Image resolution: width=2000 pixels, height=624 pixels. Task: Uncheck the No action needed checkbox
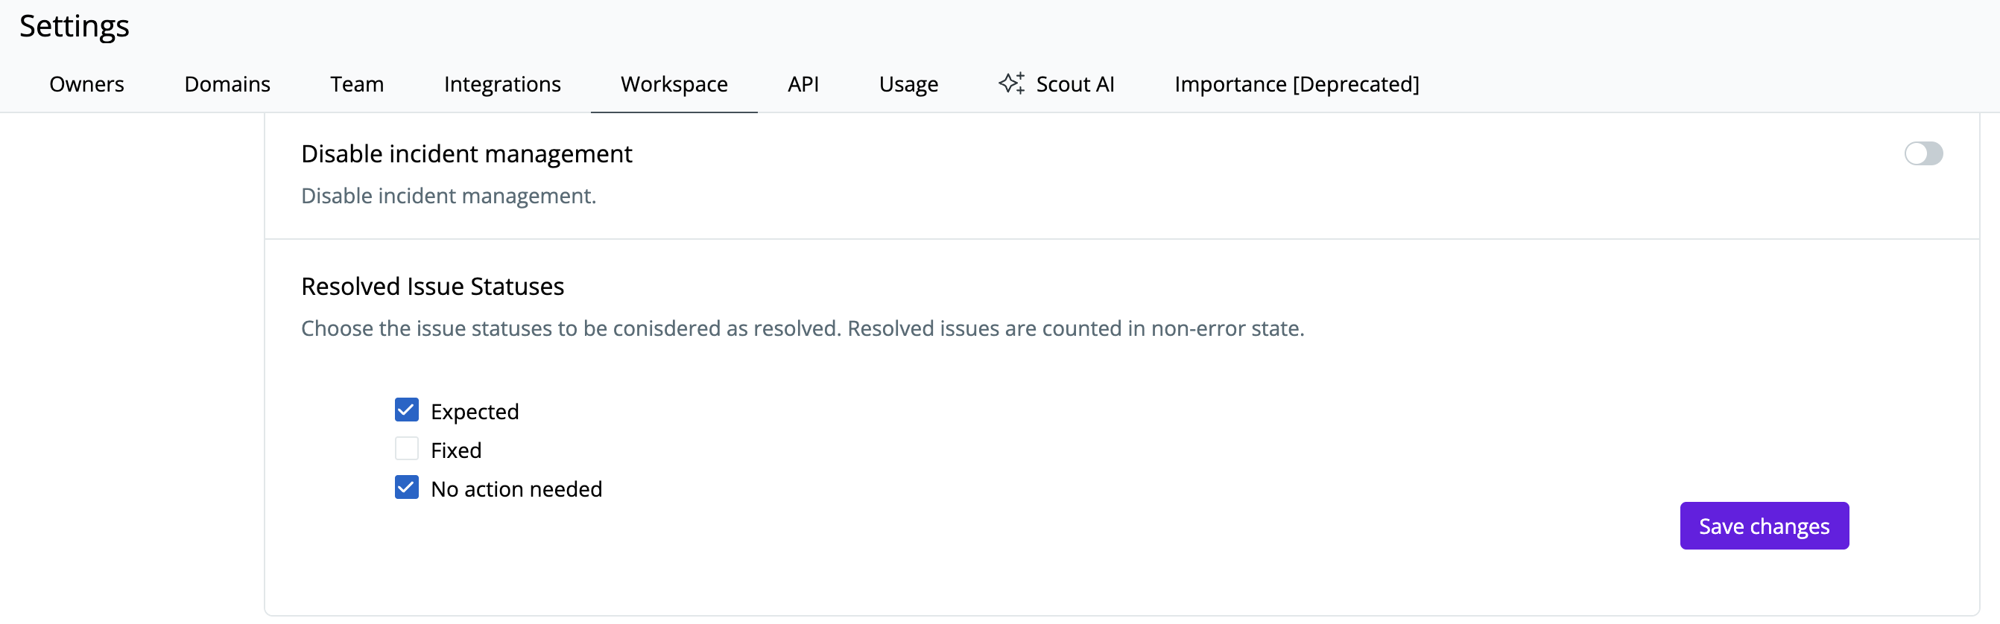tap(407, 488)
